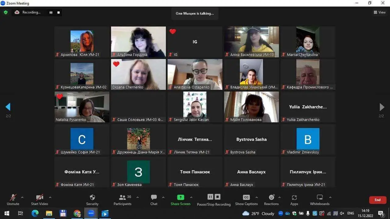390x219 pixels.
Task: Toggle Show Captions on
Action: pyautogui.click(x=246, y=200)
